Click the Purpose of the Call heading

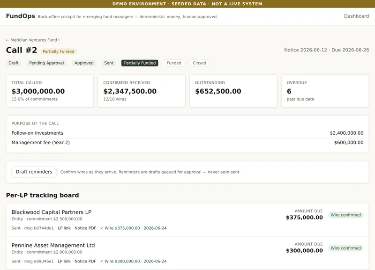tap(35, 124)
